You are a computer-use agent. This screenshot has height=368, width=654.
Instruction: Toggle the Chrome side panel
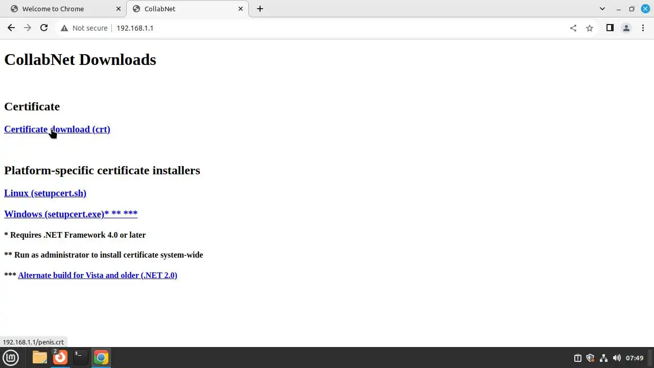click(x=610, y=28)
